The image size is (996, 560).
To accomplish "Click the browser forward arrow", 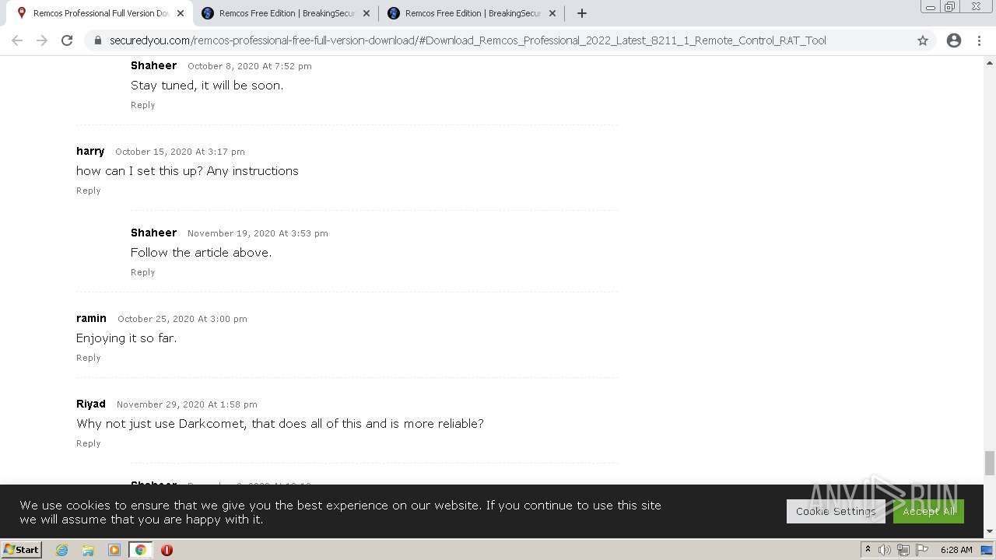I will point(42,40).
